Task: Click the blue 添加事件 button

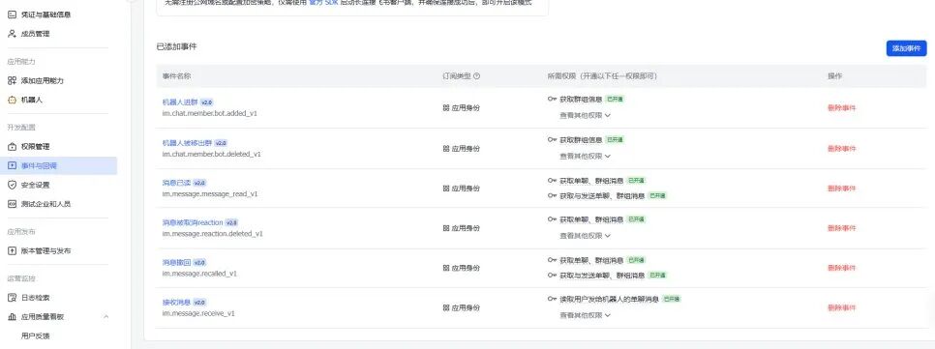Action: click(906, 48)
